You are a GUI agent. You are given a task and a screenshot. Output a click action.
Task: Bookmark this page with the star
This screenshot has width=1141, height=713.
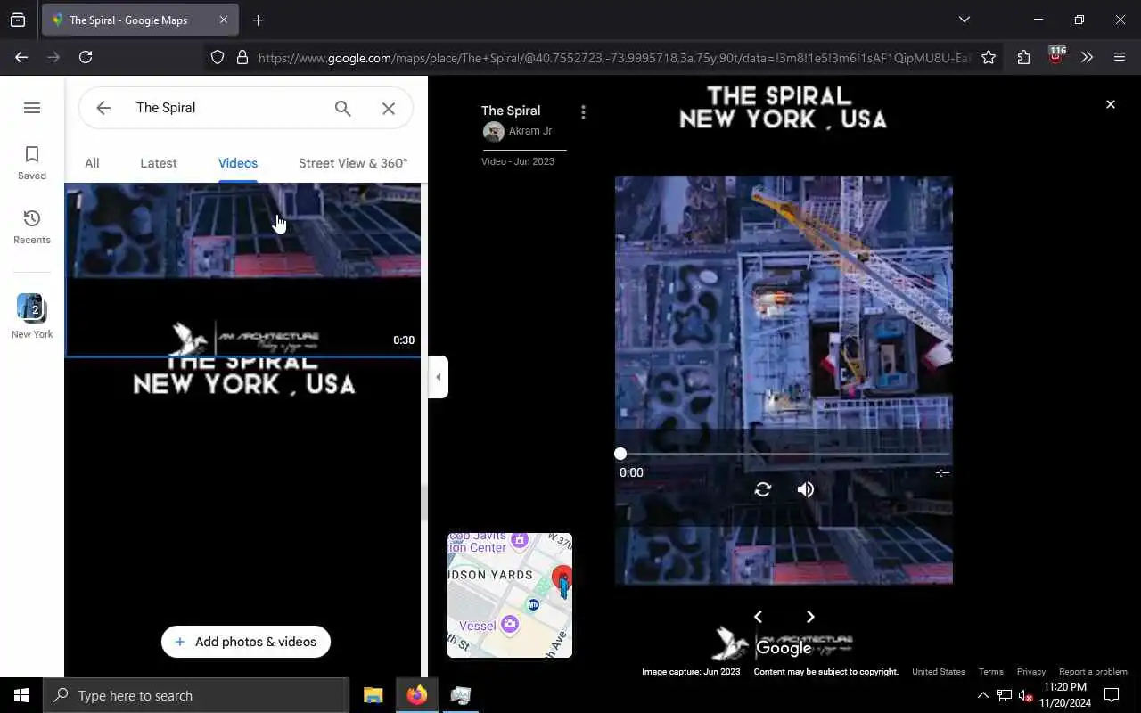[x=989, y=57]
